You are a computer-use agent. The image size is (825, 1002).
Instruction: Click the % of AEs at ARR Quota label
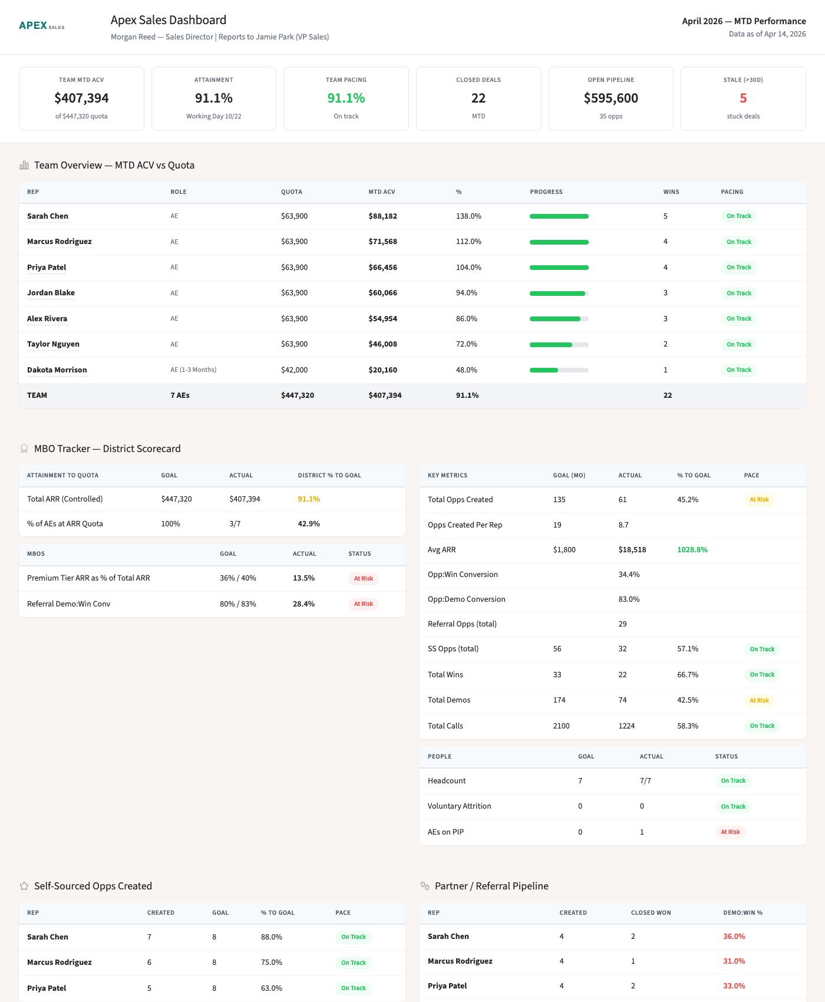[65, 524]
